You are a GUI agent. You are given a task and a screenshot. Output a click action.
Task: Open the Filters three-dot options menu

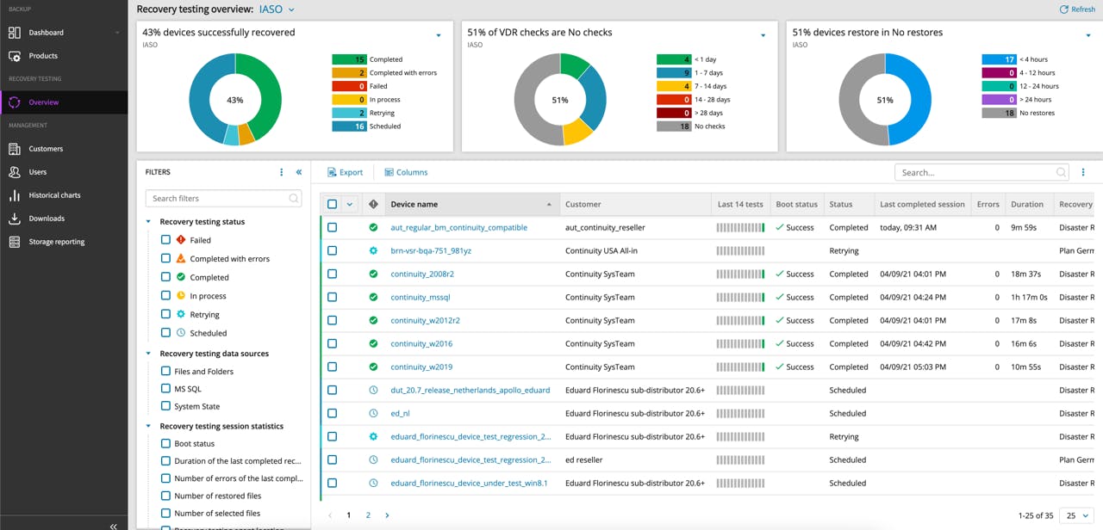pos(281,172)
